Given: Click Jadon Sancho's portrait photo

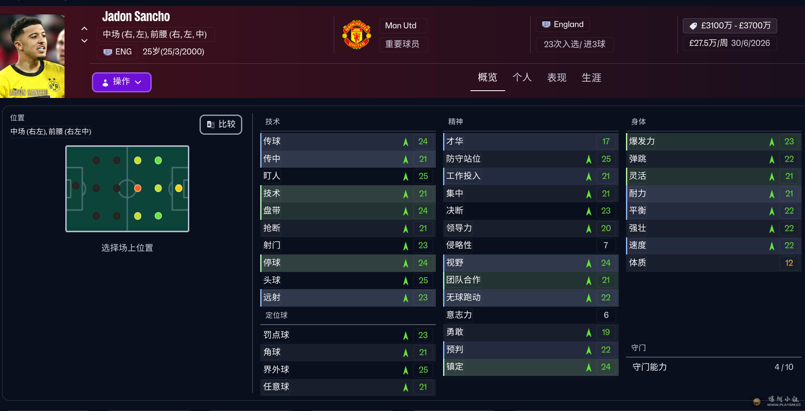Looking at the screenshot, I should (32, 55).
